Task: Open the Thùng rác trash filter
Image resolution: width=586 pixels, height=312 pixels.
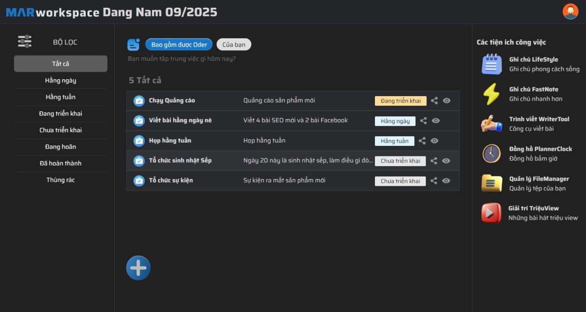Action: (60, 180)
